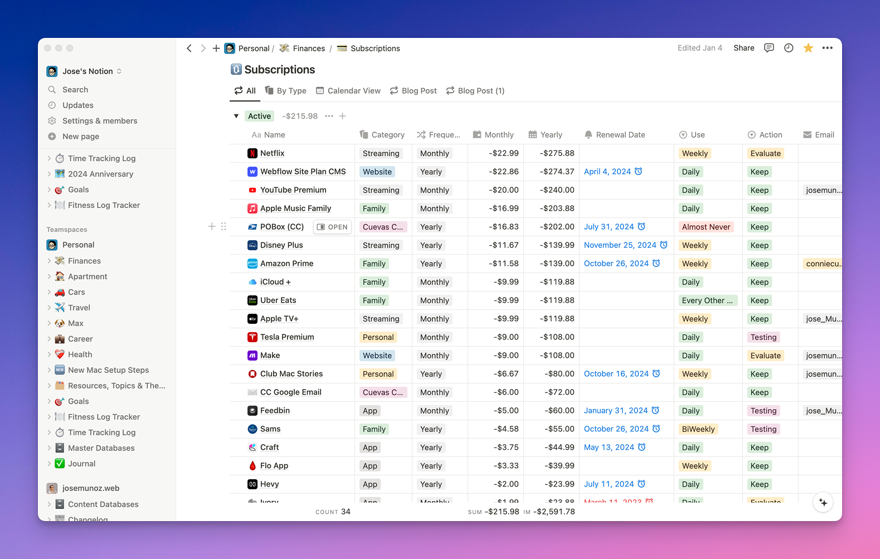Open the comments speech bubble icon
The width and height of the screenshot is (880, 559).
pyautogui.click(x=769, y=48)
